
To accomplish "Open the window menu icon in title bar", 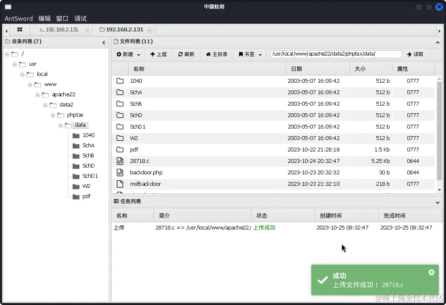I will 8,7.
